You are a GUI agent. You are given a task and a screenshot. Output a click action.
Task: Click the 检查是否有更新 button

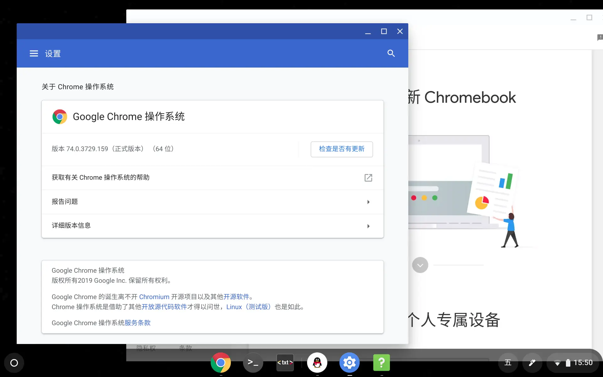[342, 149]
